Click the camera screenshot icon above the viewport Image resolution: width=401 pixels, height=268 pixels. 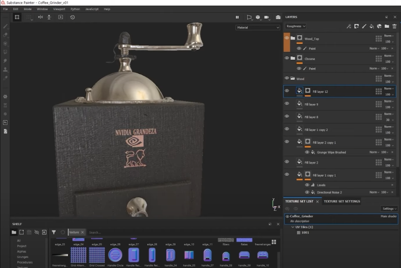click(x=278, y=17)
